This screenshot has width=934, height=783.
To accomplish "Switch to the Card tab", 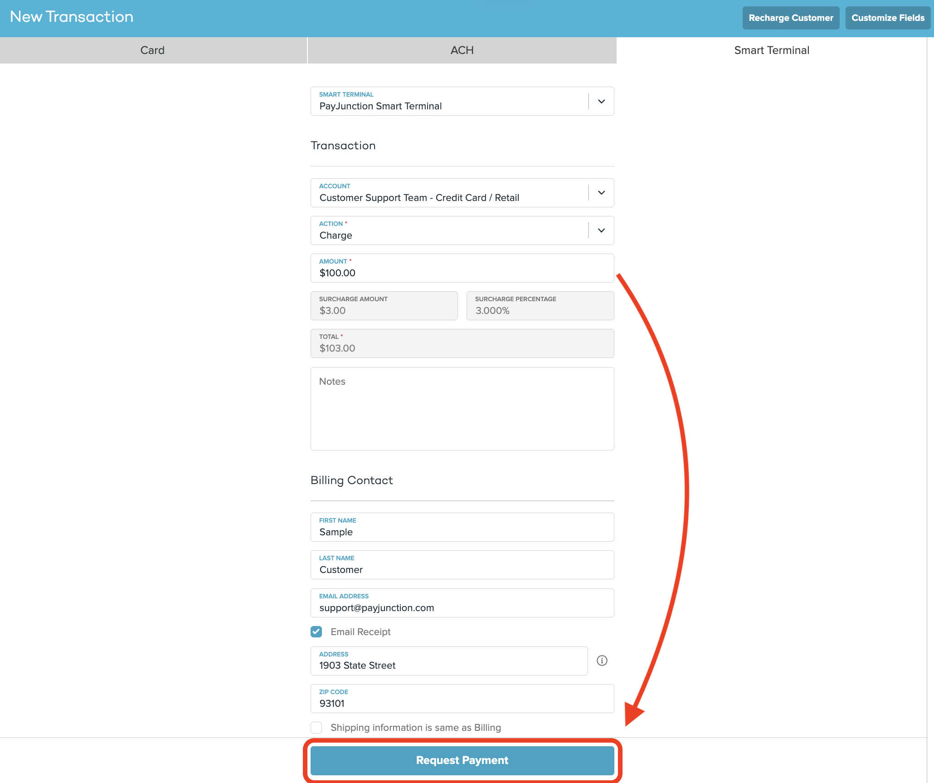I will [153, 50].
